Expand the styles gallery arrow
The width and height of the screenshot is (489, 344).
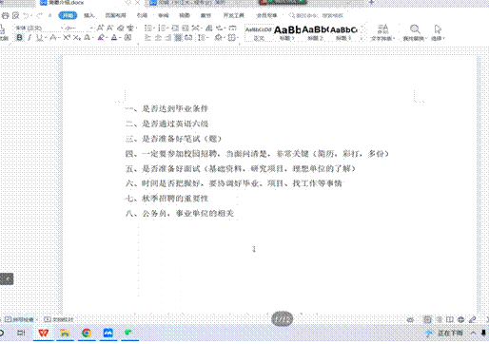(x=362, y=38)
